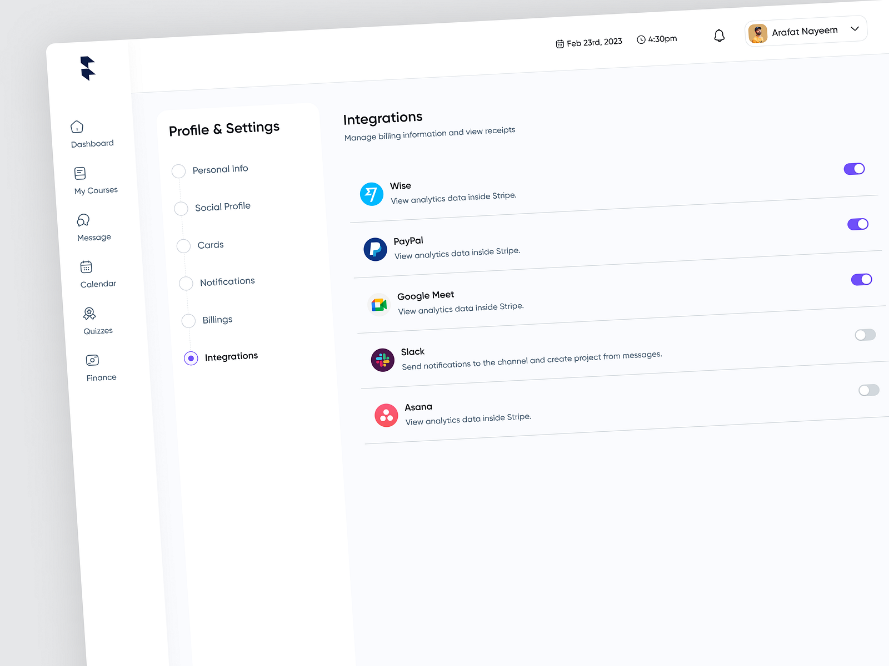Open Social Profile settings
Viewport: 889px width, 666px height.
coord(181,208)
